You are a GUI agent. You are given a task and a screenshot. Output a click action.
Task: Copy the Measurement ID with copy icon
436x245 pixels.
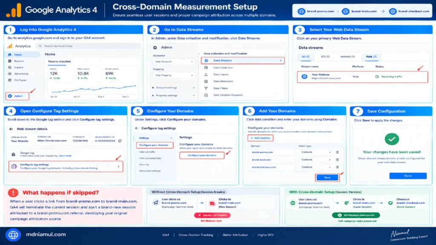[x=120, y=141]
